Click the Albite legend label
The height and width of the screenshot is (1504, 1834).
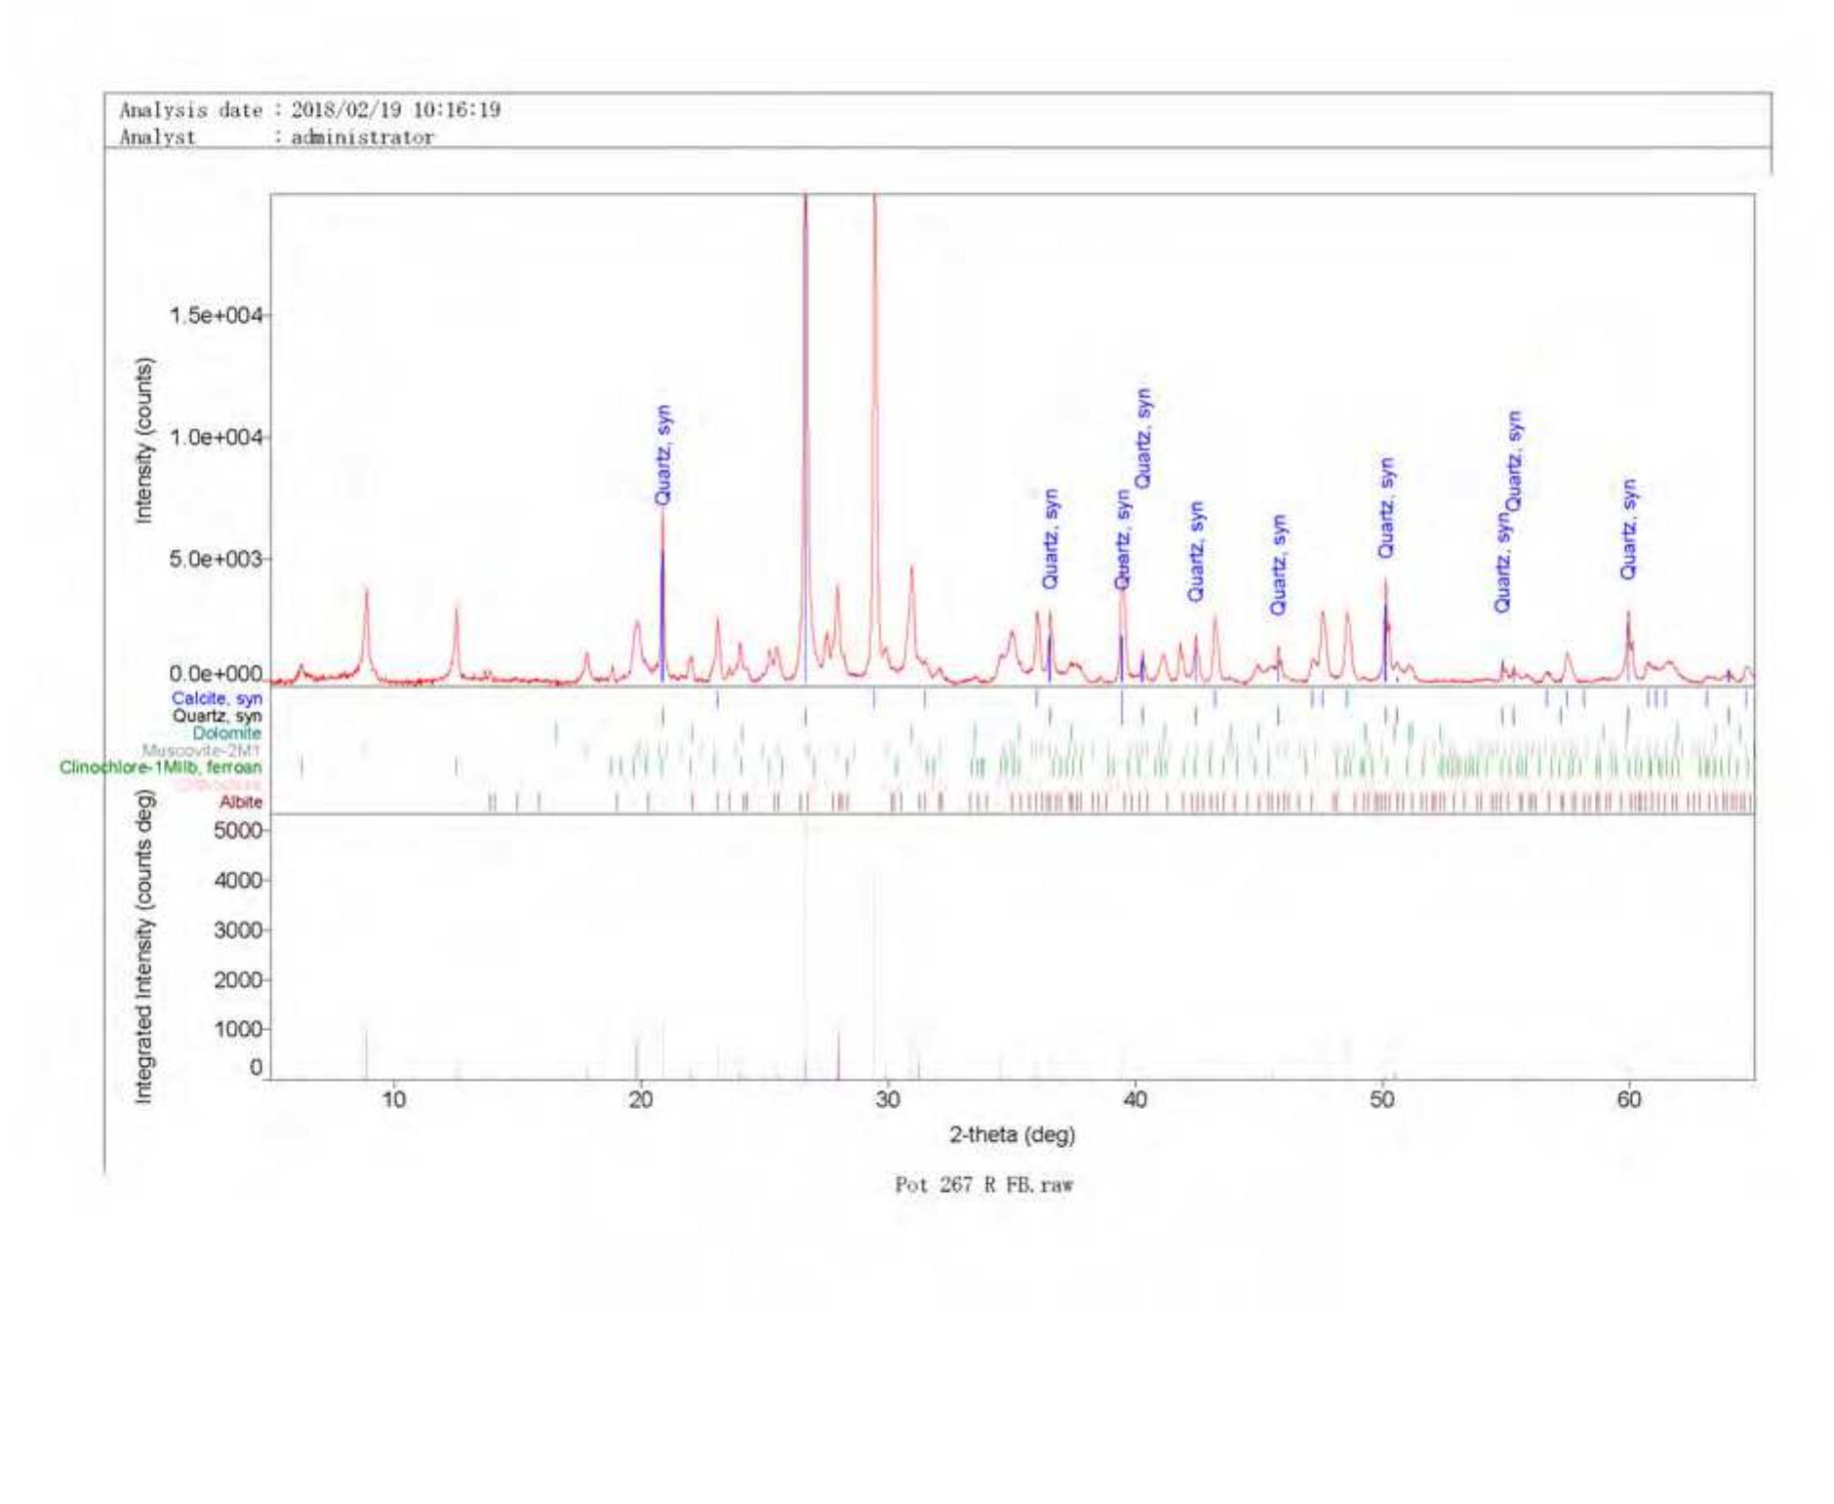[x=240, y=802]
